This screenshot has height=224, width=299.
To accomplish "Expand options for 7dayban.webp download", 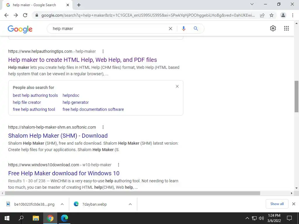I will (130, 204).
